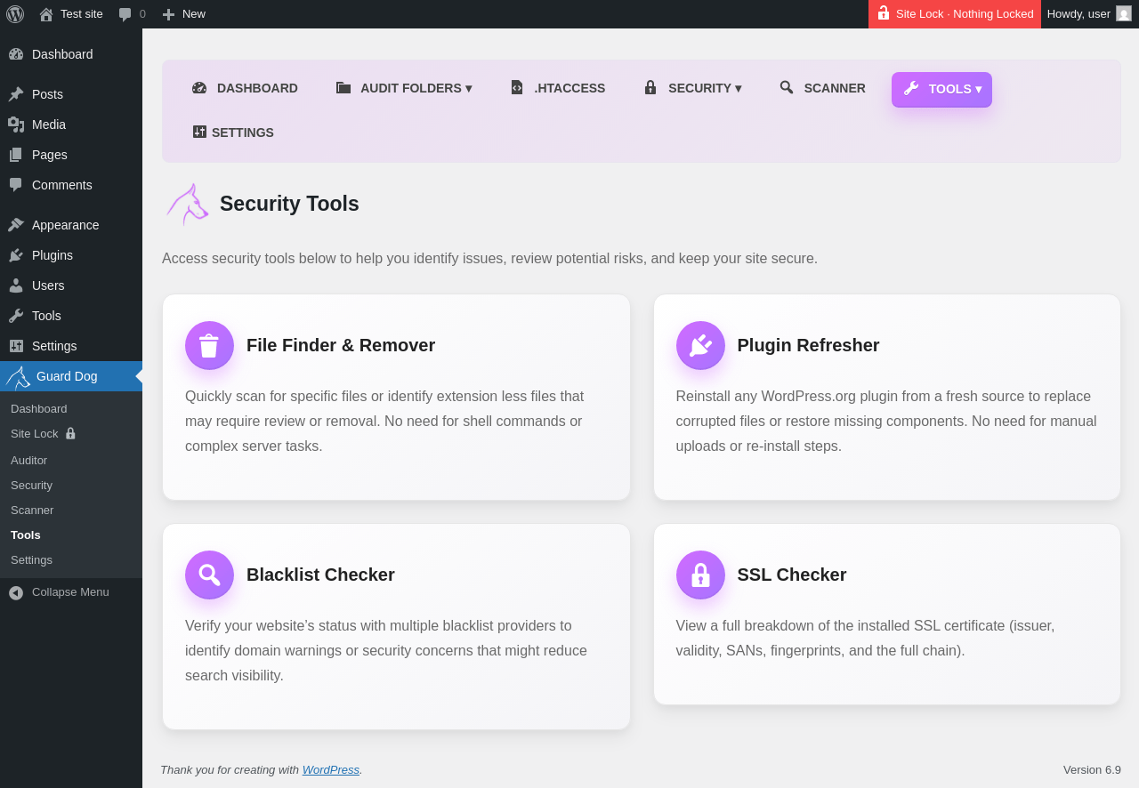The width and height of the screenshot is (1139, 788).
Task: Open the Blacklist Checker card
Action: click(x=396, y=626)
